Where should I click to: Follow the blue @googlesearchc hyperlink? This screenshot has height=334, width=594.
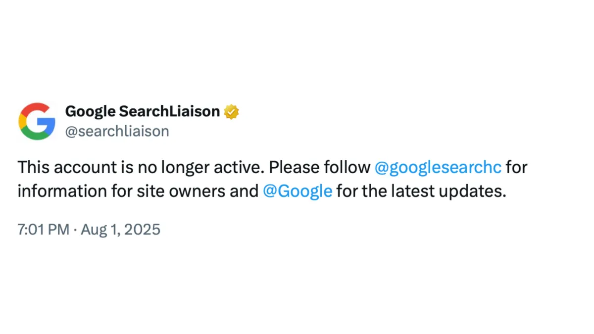(439, 167)
